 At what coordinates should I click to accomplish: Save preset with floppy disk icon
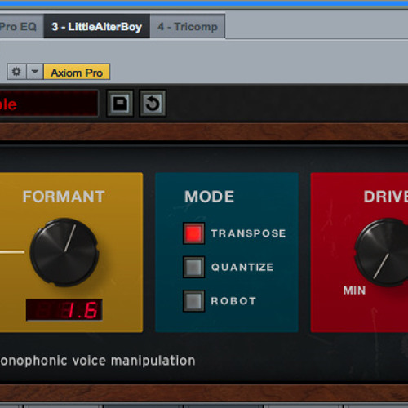point(120,104)
